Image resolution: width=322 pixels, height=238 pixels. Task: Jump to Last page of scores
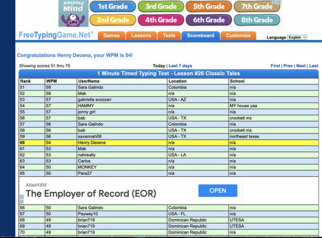314,66
